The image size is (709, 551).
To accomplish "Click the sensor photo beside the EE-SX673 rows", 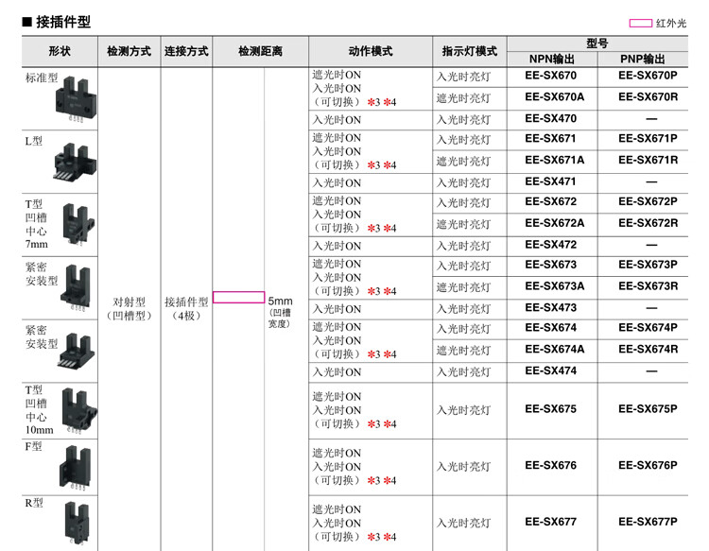I will tap(76, 287).
